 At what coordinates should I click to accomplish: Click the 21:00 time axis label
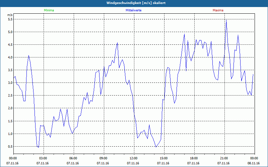click(x=224, y=158)
